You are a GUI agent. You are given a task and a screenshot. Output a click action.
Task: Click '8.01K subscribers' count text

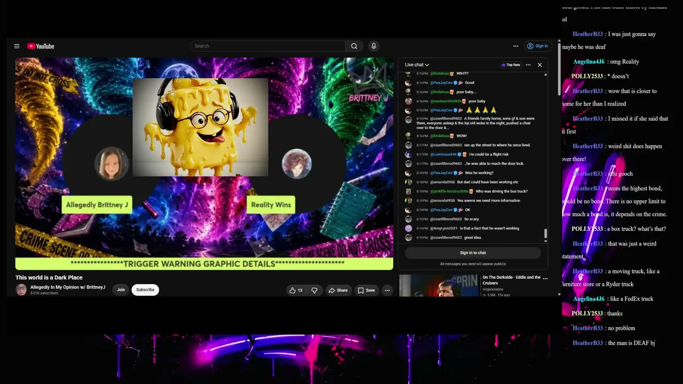coord(44,293)
